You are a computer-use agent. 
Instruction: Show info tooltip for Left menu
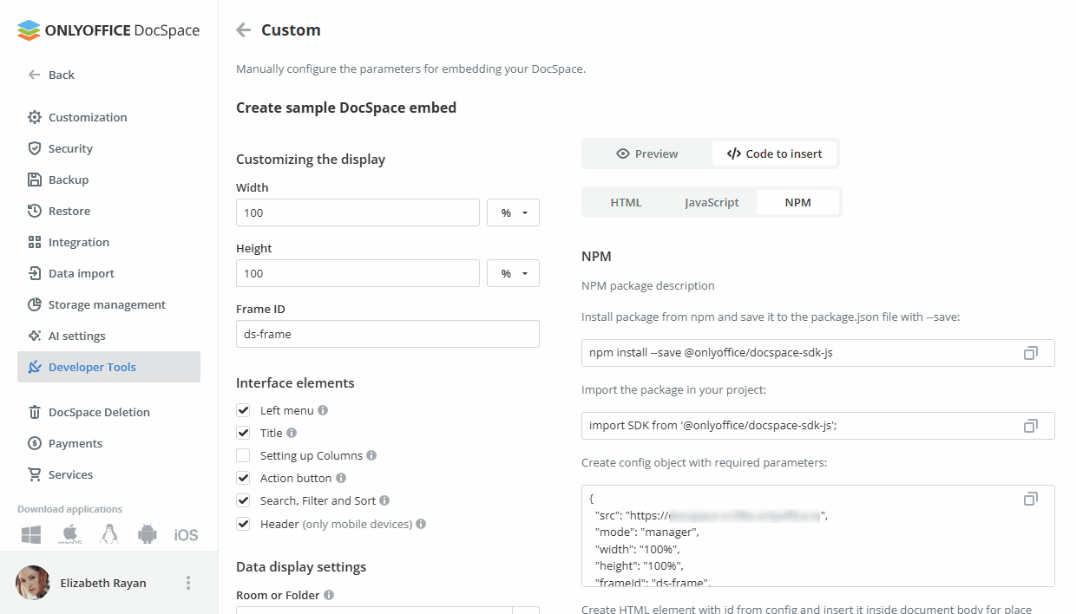[323, 410]
